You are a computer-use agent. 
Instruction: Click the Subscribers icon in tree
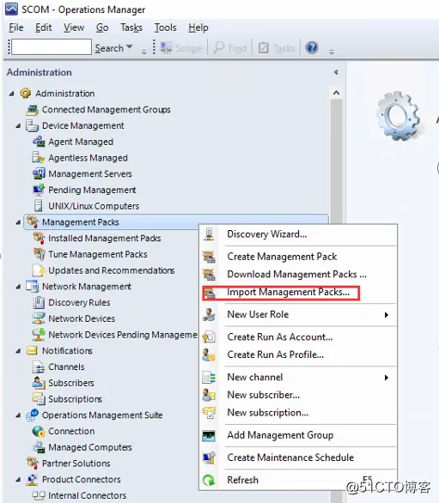tap(39, 383)
